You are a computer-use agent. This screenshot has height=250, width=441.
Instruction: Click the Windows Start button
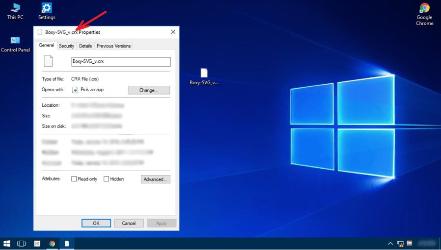pyautogui.click(x=7, y=243)
